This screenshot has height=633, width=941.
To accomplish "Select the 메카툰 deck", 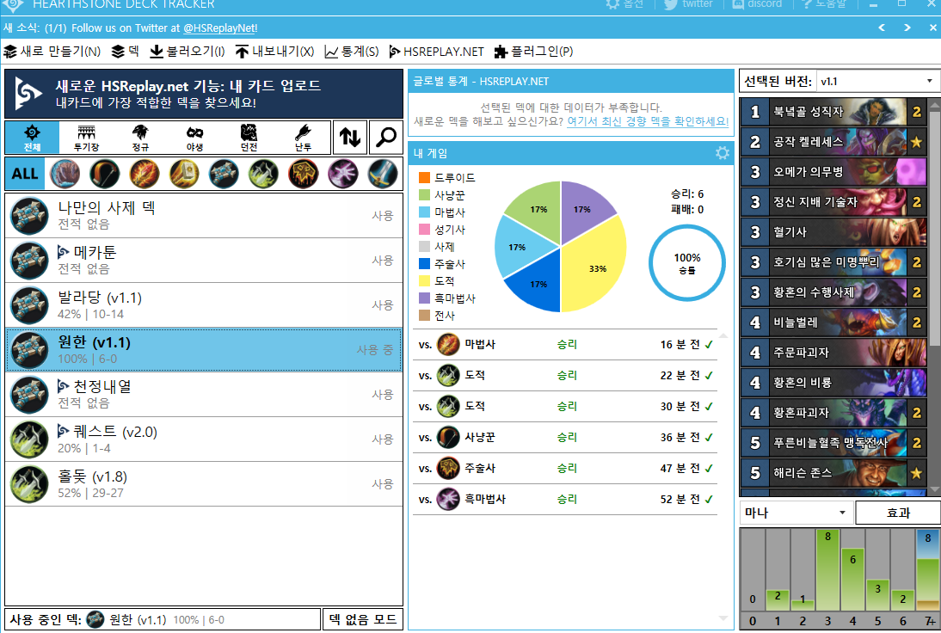I will point(204,261).
